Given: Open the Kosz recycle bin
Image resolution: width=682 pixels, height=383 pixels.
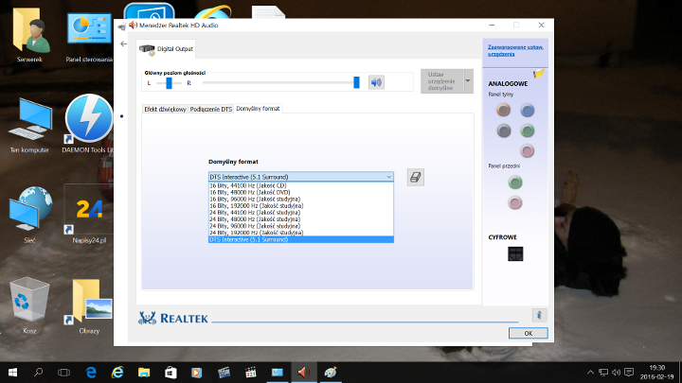Looking at the screenshot, I should pyautogui.click(x=29, y=305).
